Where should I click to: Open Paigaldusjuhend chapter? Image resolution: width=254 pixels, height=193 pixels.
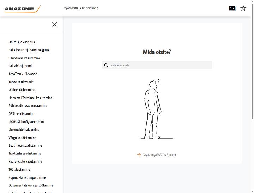[x=20, y=66]
